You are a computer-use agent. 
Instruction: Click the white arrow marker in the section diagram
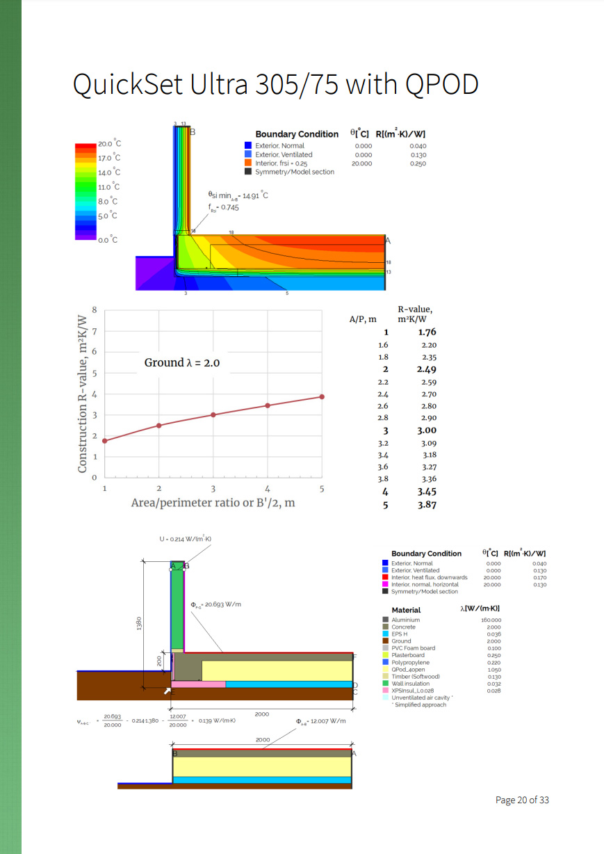167,691
